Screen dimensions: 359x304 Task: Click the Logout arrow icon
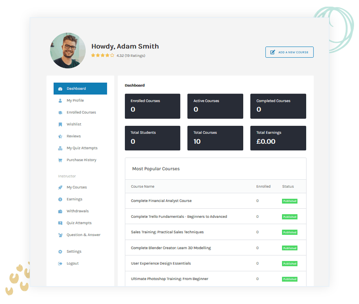coord(60,263)
